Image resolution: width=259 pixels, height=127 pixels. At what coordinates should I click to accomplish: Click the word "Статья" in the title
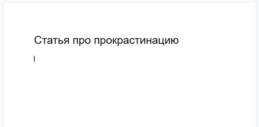[x=51, y=41]
